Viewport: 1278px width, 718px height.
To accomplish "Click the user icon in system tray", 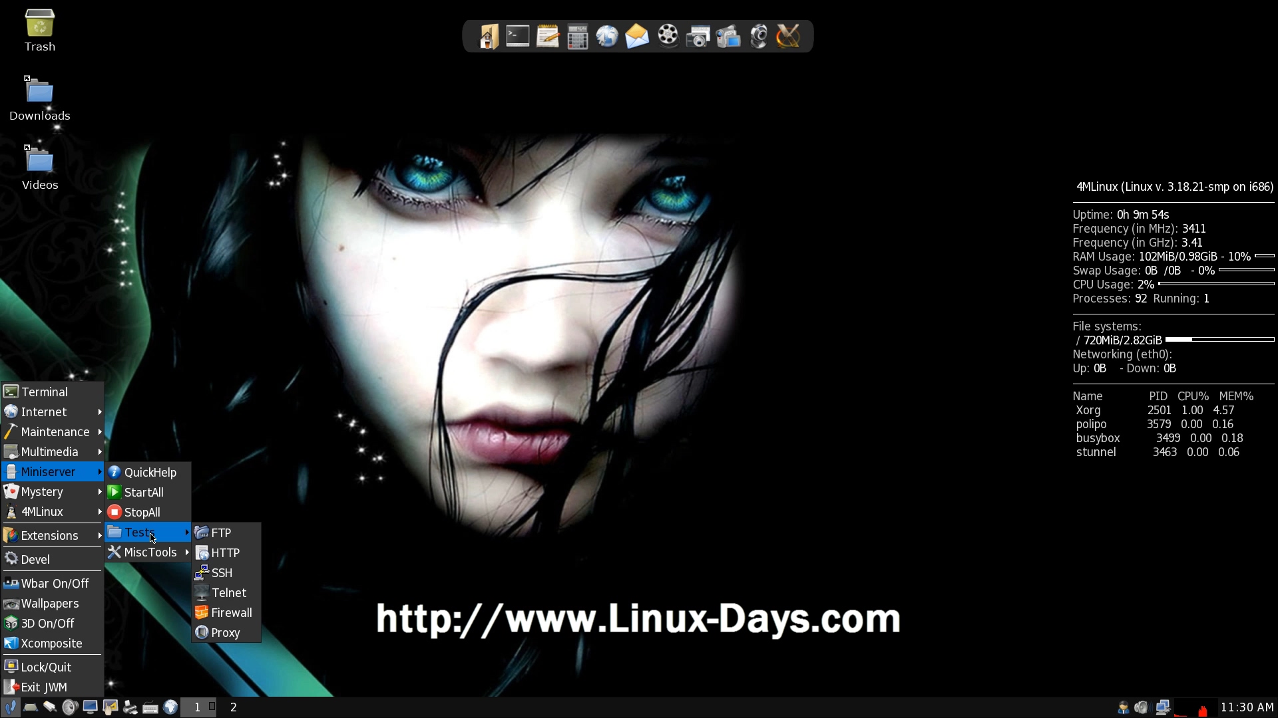I will [x=1123, y=708].
